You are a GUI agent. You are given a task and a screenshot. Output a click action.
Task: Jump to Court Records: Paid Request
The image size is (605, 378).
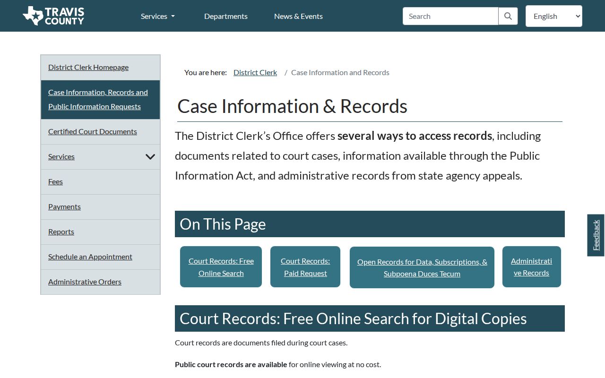305,266
